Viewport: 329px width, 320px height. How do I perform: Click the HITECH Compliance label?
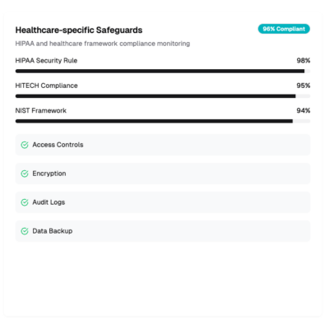pos(46,86)
